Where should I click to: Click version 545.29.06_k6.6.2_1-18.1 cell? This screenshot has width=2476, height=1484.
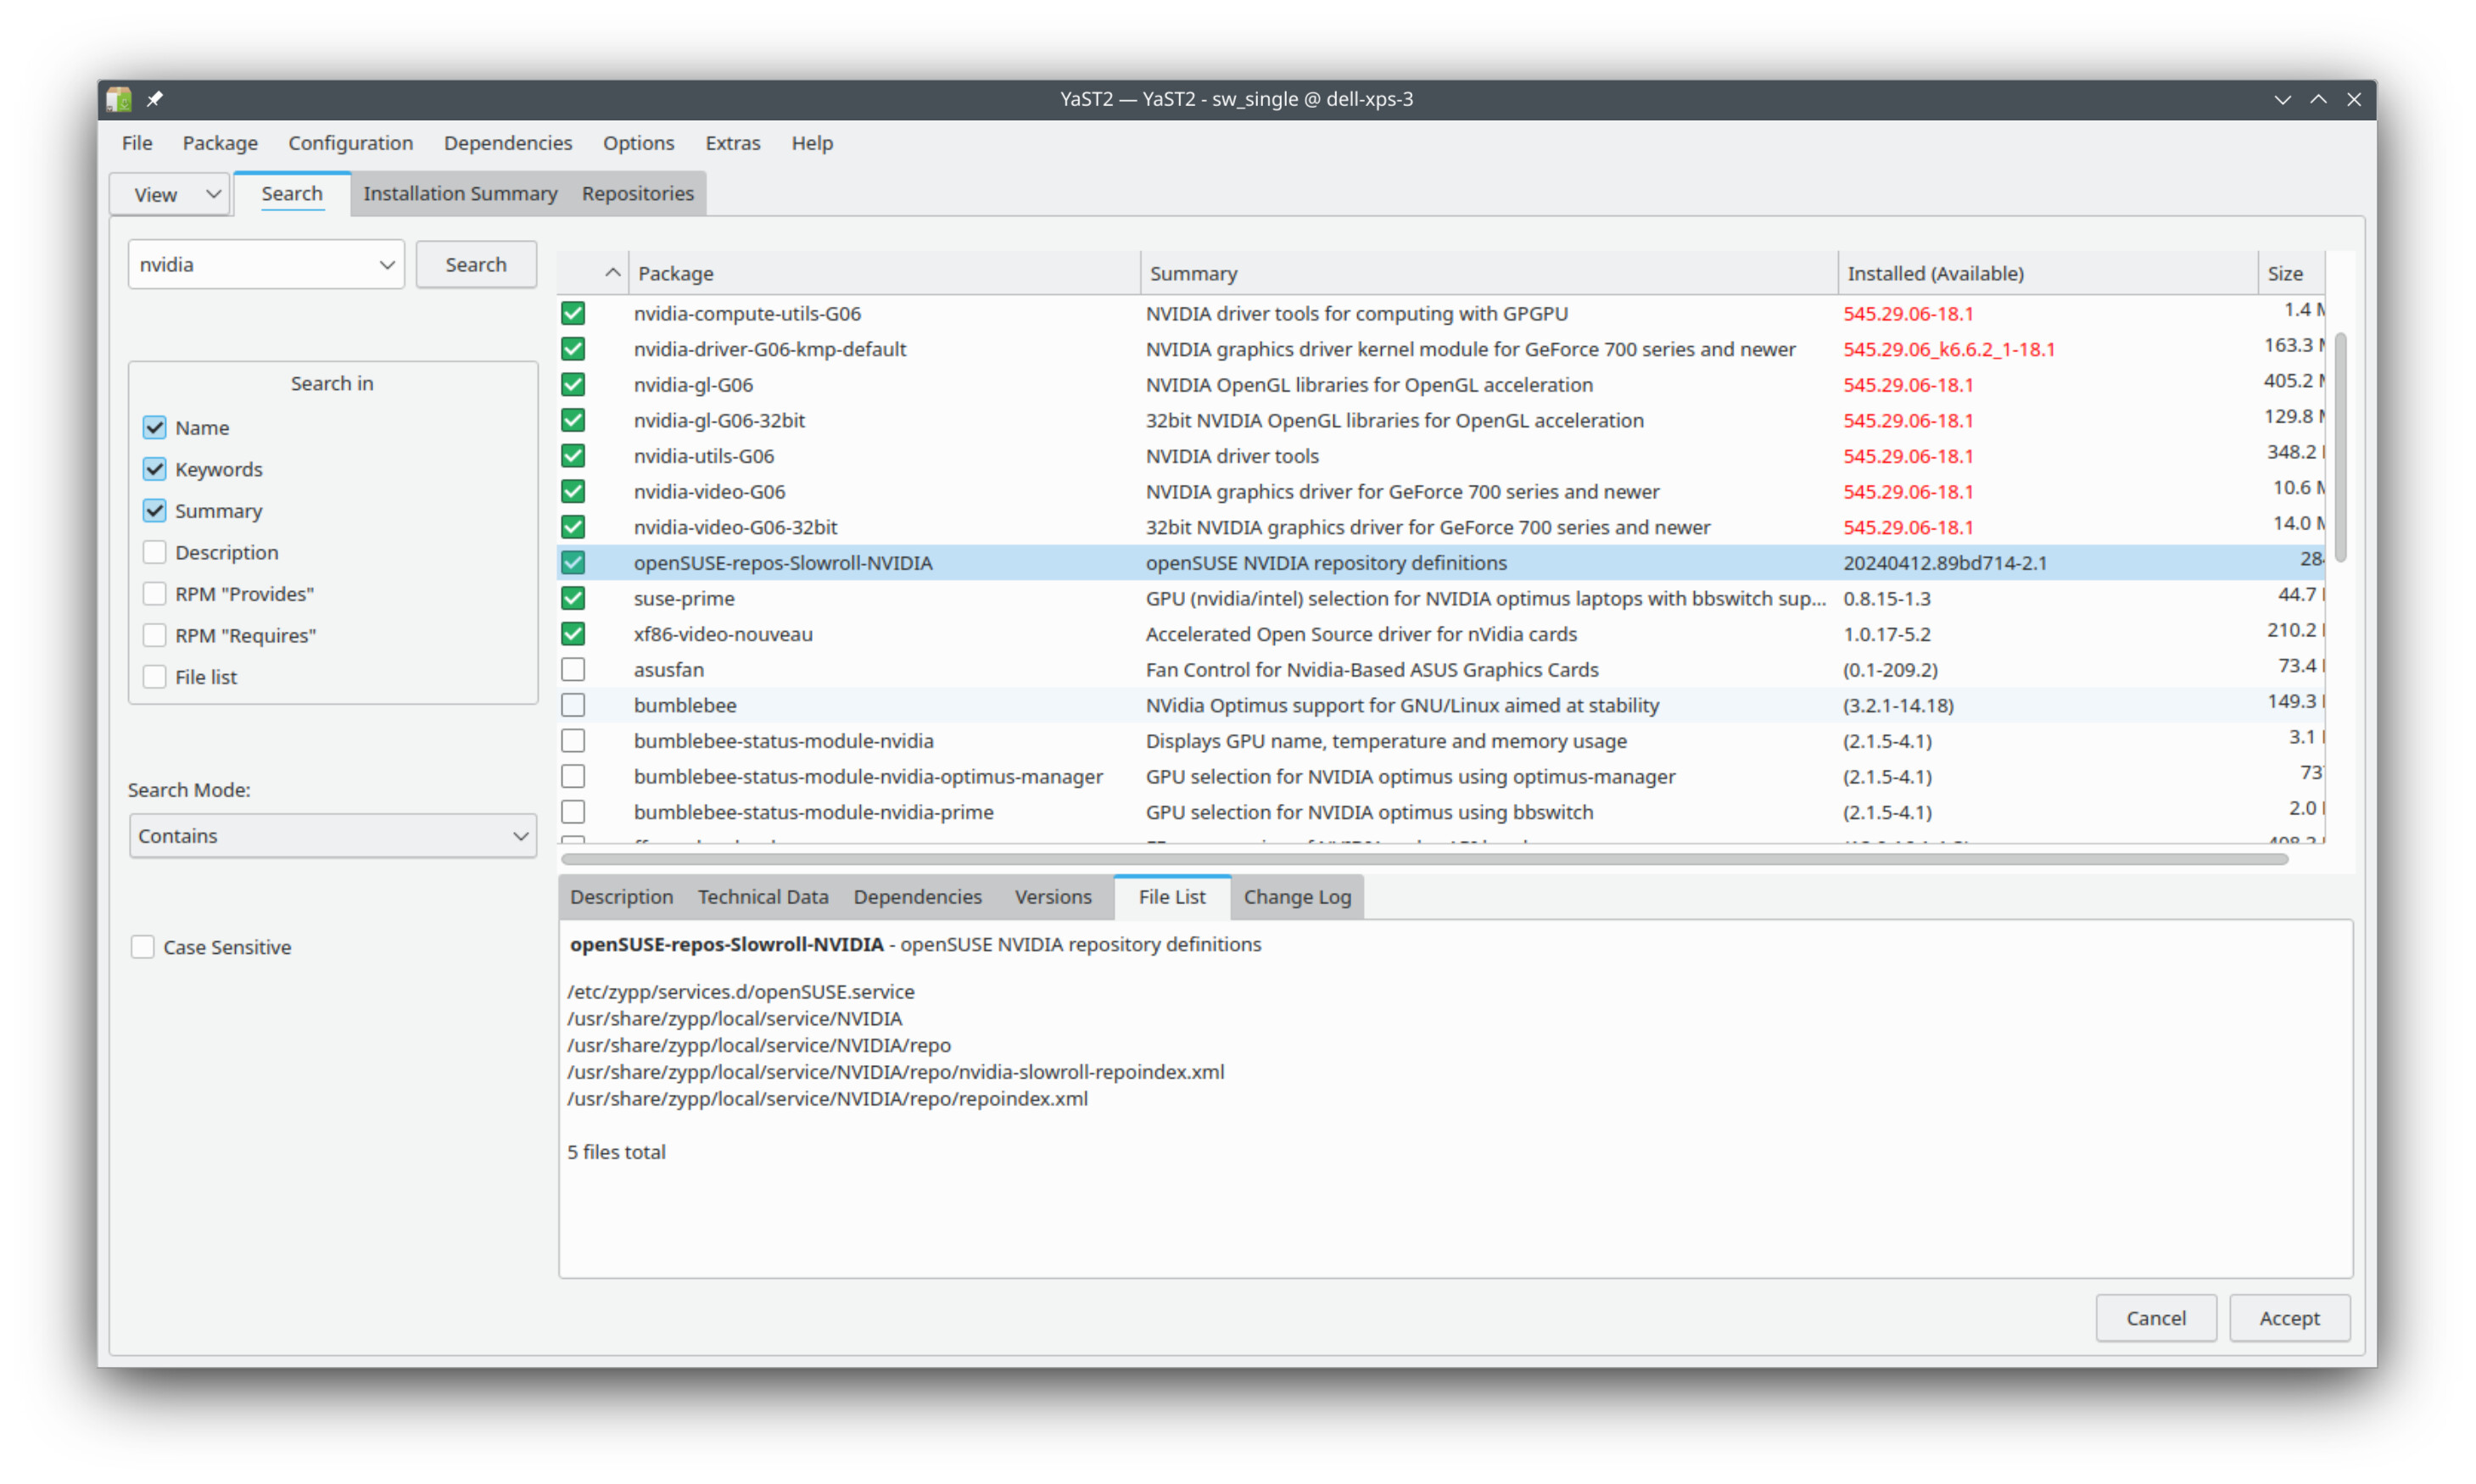1949,349
